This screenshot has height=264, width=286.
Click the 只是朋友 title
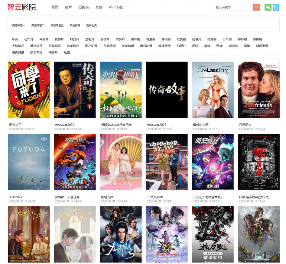tap(245, 125)
